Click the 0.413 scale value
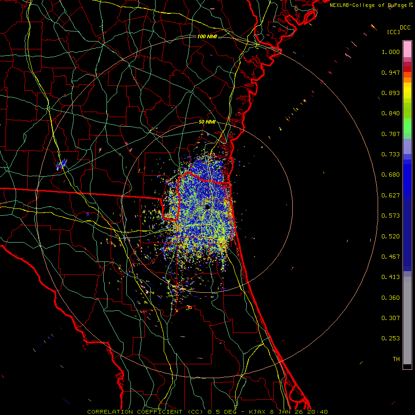The width and height of the screenshot is (415, 415). point(391,277)
